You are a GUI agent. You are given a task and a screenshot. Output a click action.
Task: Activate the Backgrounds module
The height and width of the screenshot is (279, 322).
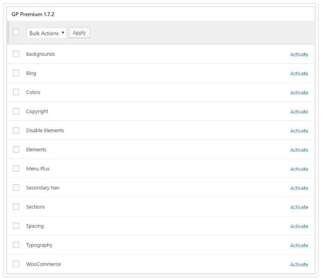click(x=299, y=54)
